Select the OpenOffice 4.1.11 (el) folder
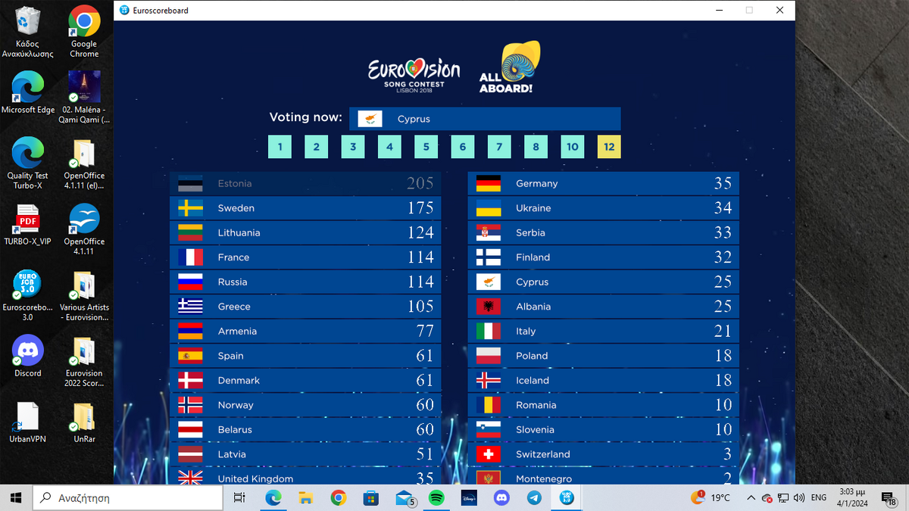909x511 pixels. (x=84, y=163)
